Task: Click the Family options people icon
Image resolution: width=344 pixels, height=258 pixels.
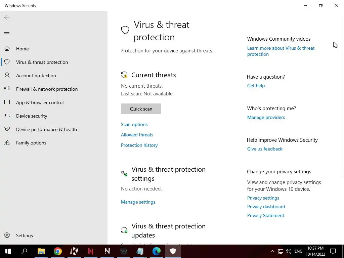Action: 7,143
